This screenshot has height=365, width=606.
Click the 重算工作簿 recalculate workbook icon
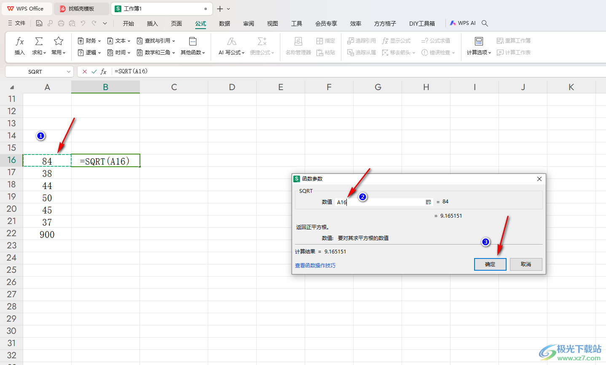[500, 41]
